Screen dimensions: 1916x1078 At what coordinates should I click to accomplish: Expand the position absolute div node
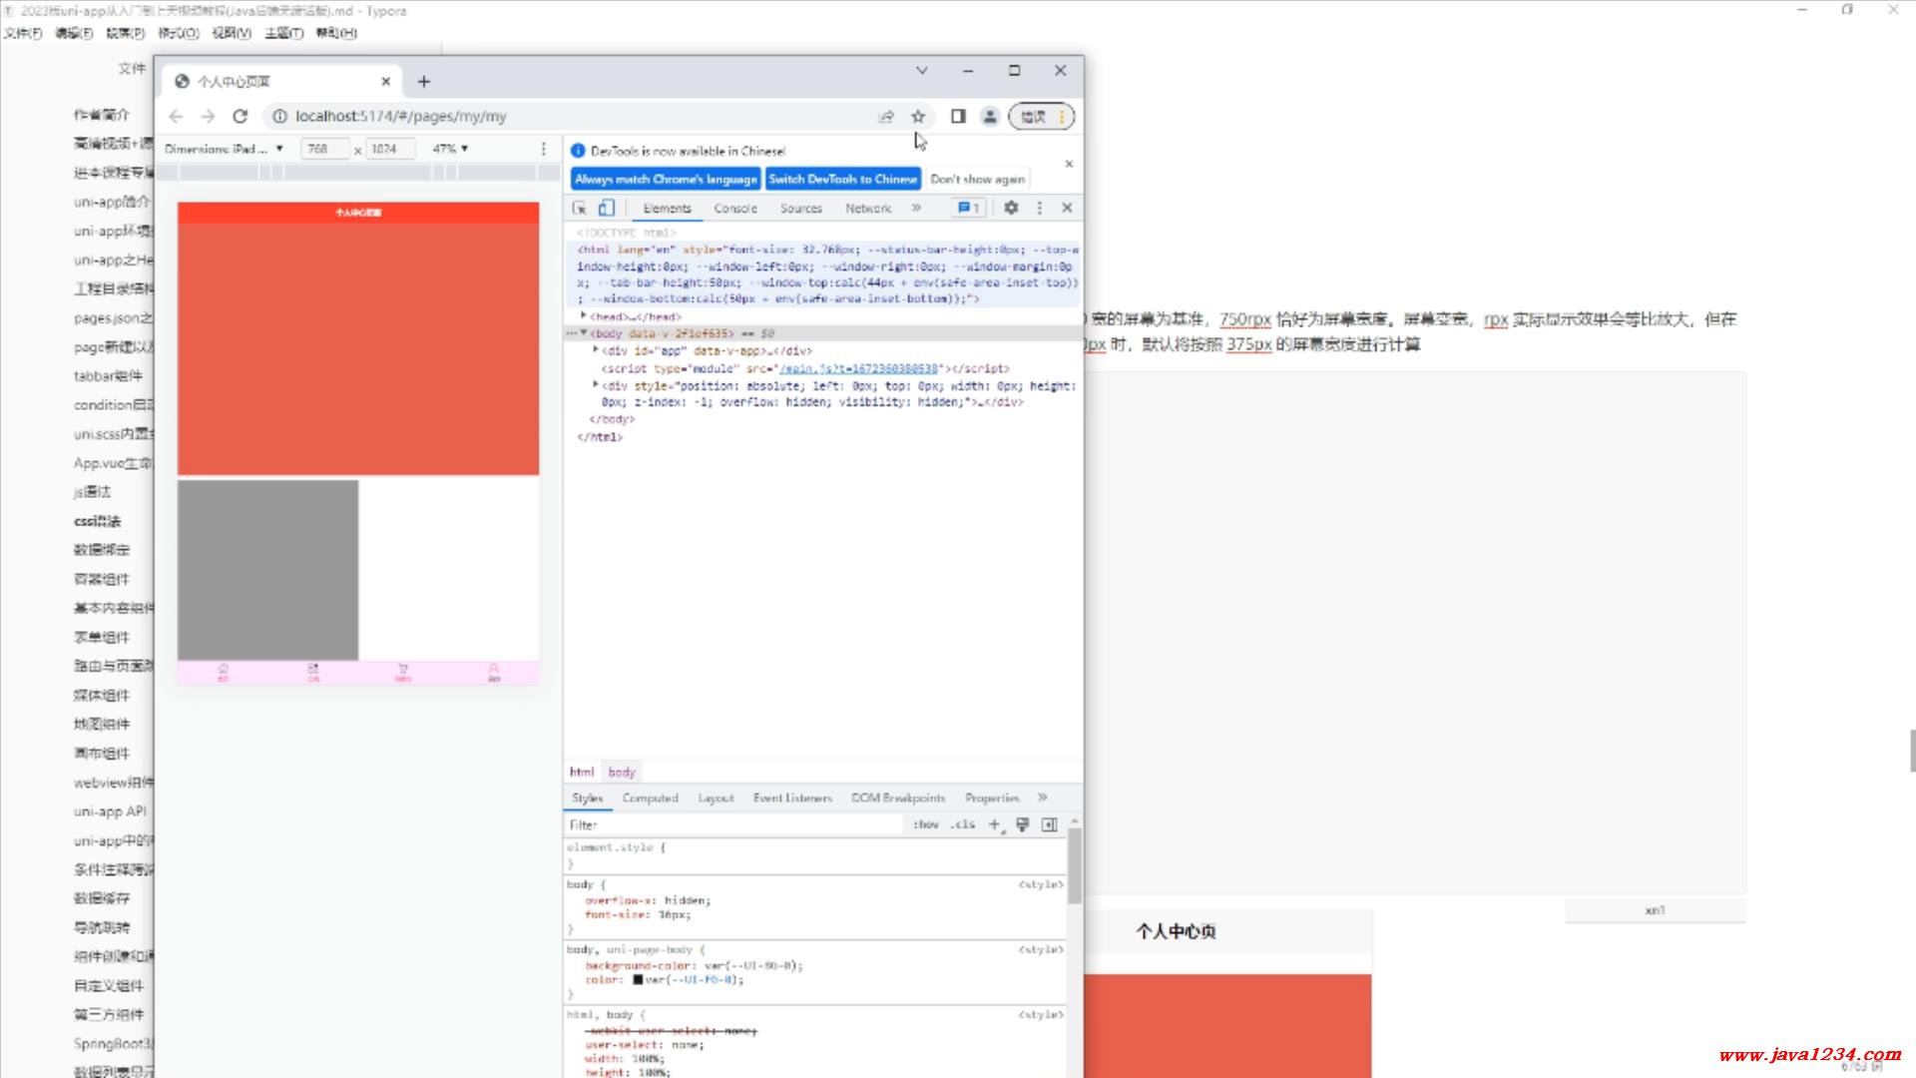(x=596, y=385)
